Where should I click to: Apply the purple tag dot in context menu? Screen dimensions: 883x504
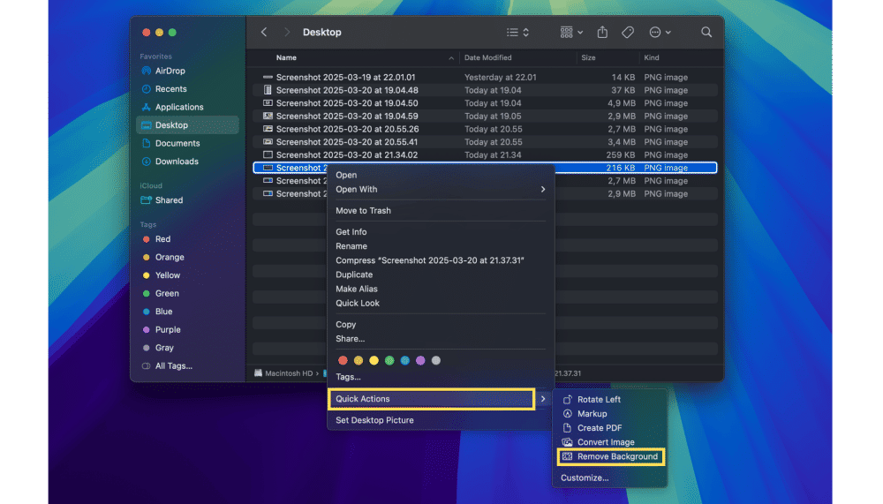click(x=420, y=360)
